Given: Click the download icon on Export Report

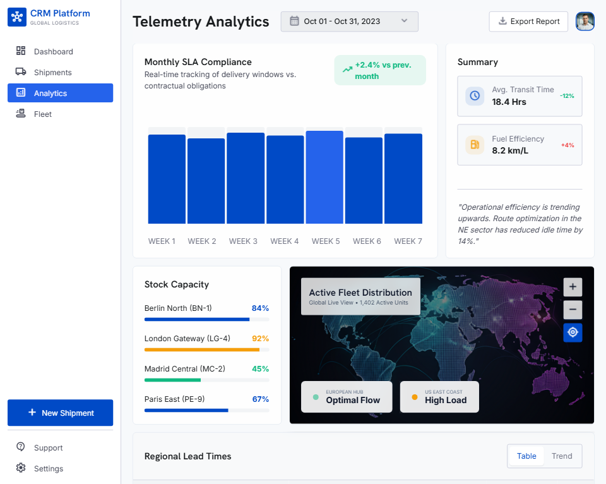Looking at the screenshot, I should pyautogui.click(x=502, y=21).
